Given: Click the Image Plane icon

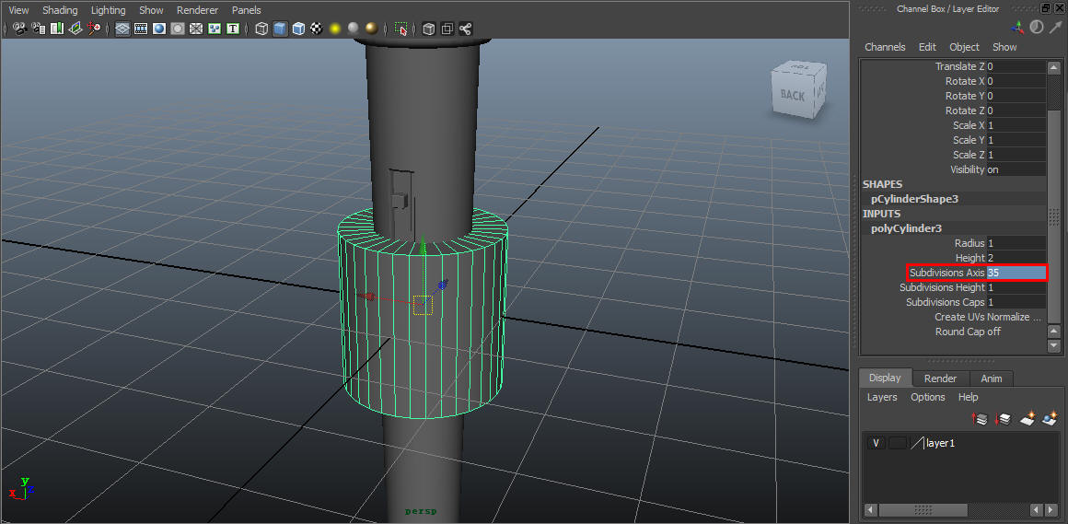Looking at the screenshot, I should (75, 29).
